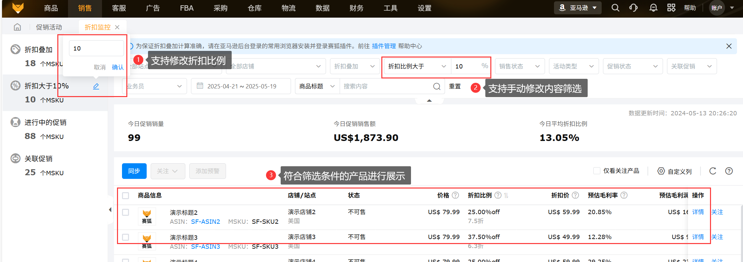The image size is (743, 262).
Task: Click 确认 in the discount edit popup
Action: point(118,67)
